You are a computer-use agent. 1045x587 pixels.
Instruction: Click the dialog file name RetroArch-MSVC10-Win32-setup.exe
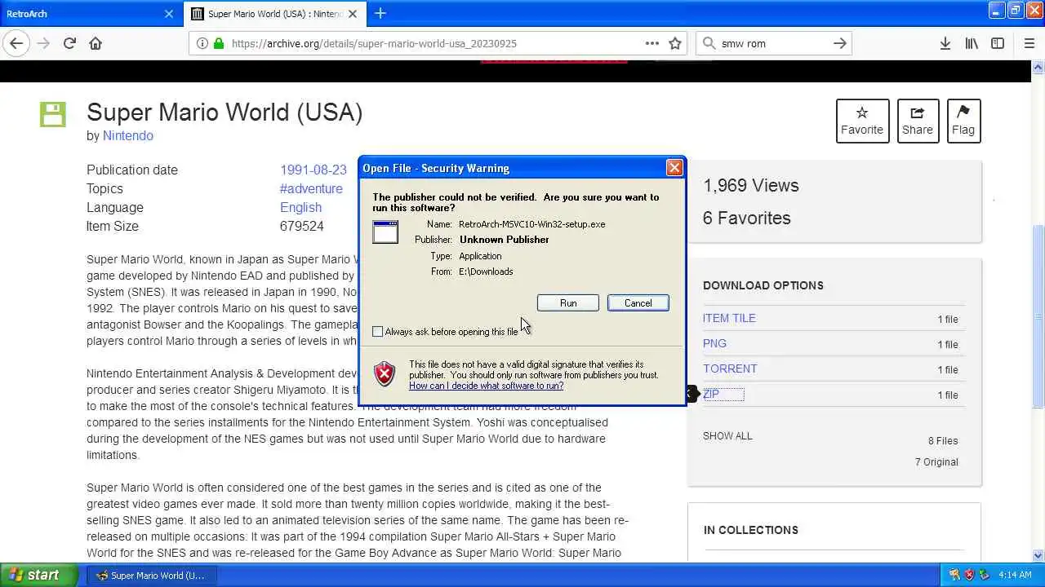click(532, 224)
